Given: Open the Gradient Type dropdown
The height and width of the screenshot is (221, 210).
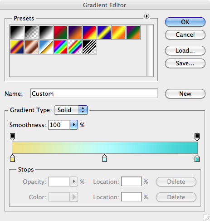Looking at the screenshot, I should pos(71,110).
